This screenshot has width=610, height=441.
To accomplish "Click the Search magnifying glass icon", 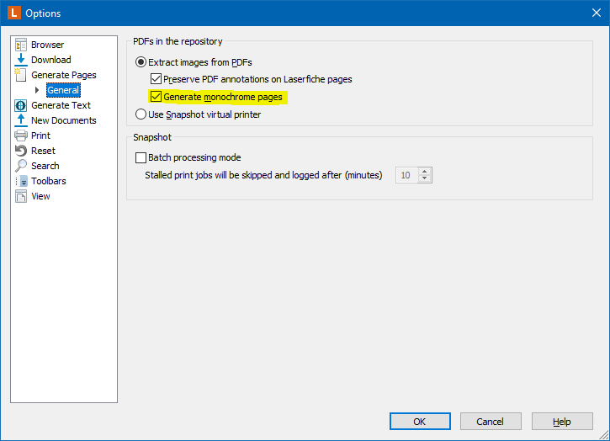I will pyautogui.click(x=21, y=166).
